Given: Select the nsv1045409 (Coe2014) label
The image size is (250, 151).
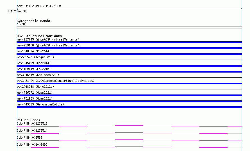Looking at the screenshot, I should 34,63.
